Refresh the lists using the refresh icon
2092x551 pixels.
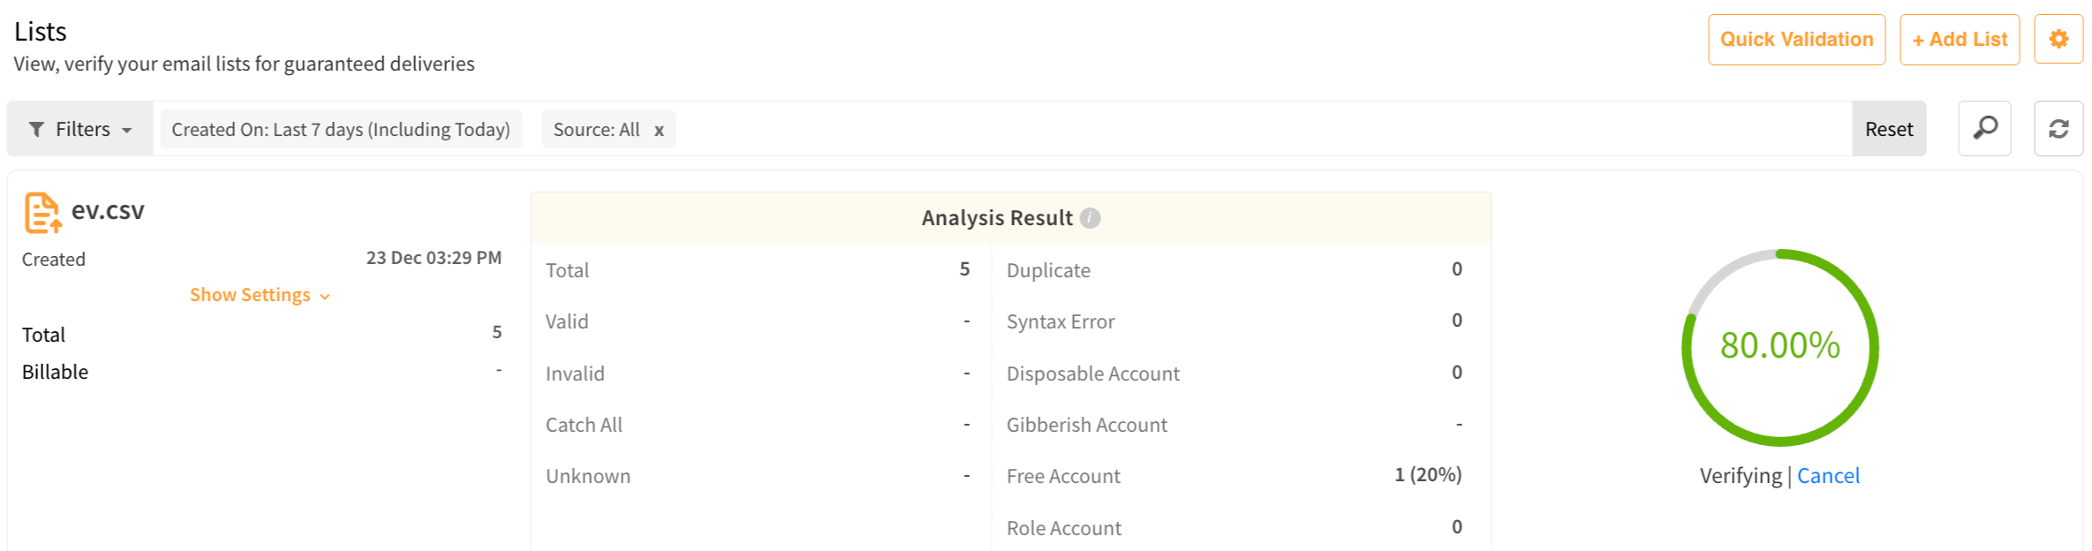click(x=2058, y=128)
